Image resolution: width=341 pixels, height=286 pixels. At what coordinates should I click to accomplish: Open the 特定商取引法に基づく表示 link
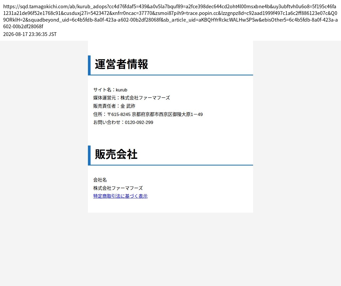coord(120,196)
